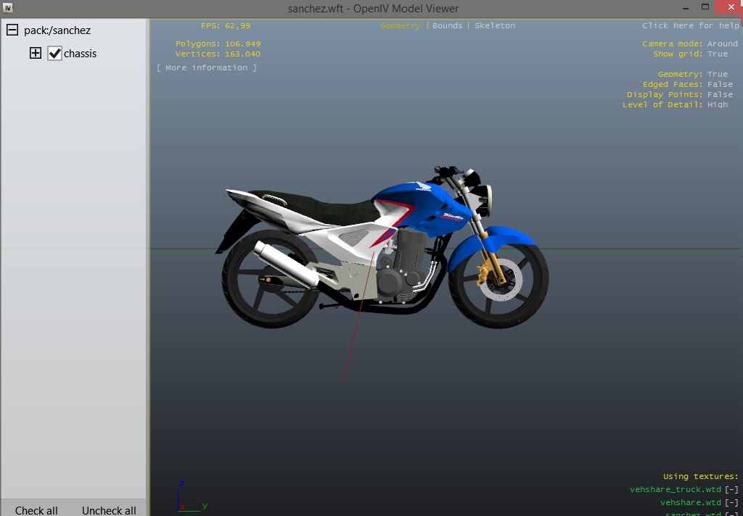Switch to the Skeleton view tab
743x516 pixels.
coord(495,25)
